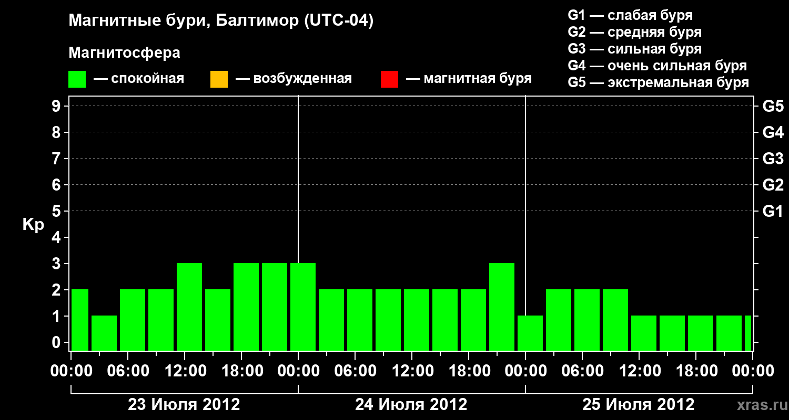This screenshot has height=420, width=789.
Task: Click the 06:00 time label above 25 Июля
Action: [582, 371]
